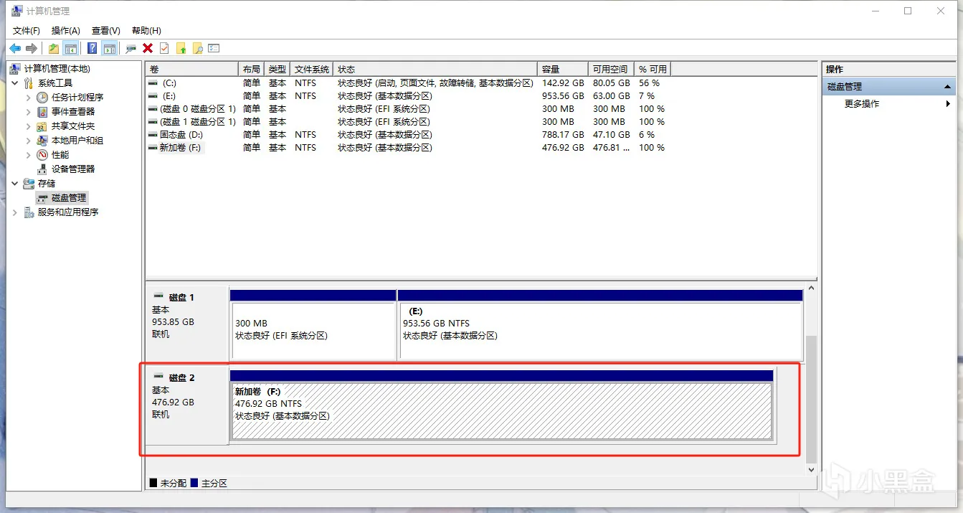This screenshot has height=513, width=963.
Task: Open the 查看(V) menu
Action: [x=106, y=31]
